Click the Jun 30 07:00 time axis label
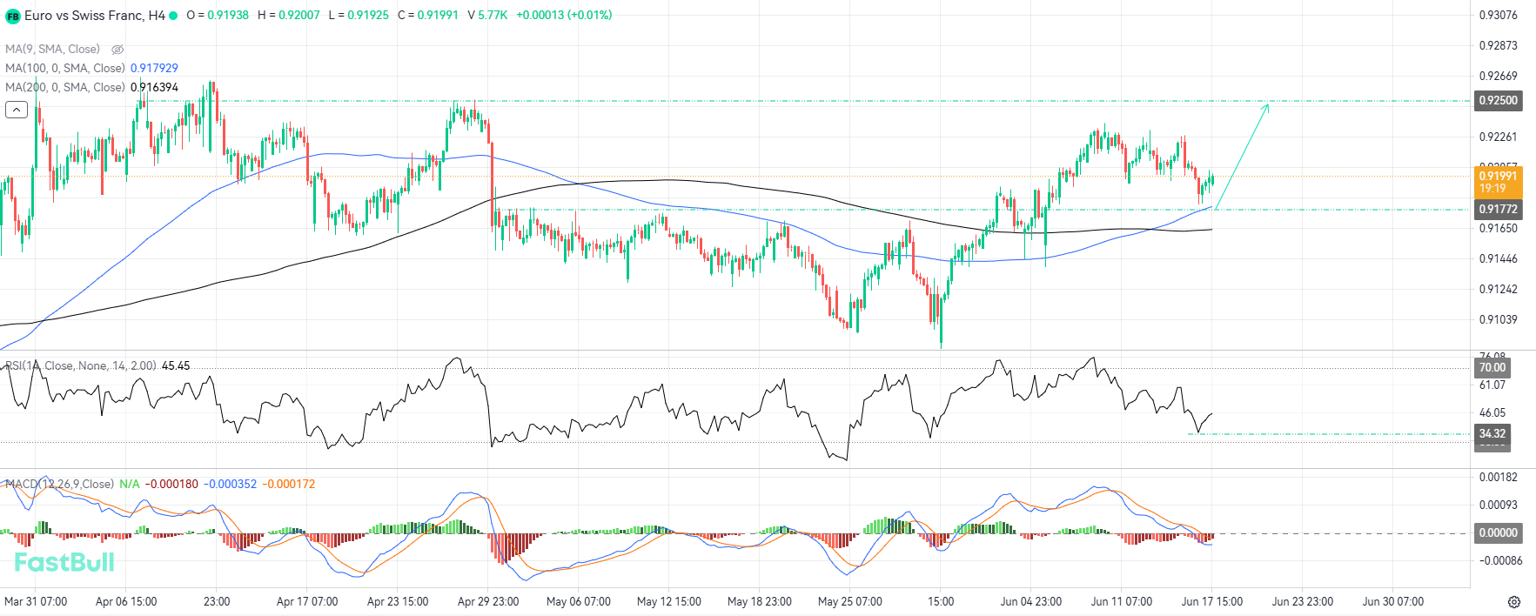Image resolution: width=1536 pixels, height=616 pixels. (1393, 601)
